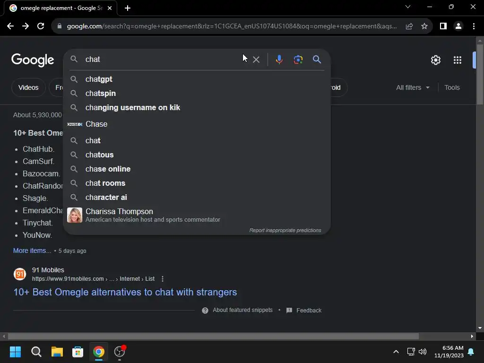484x363 pixels.
Task: Open a new browser tab
Action: (128, 8)
